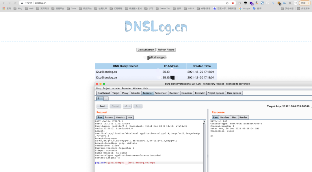
Task: Click the IP Address column header
Action: 171,66
